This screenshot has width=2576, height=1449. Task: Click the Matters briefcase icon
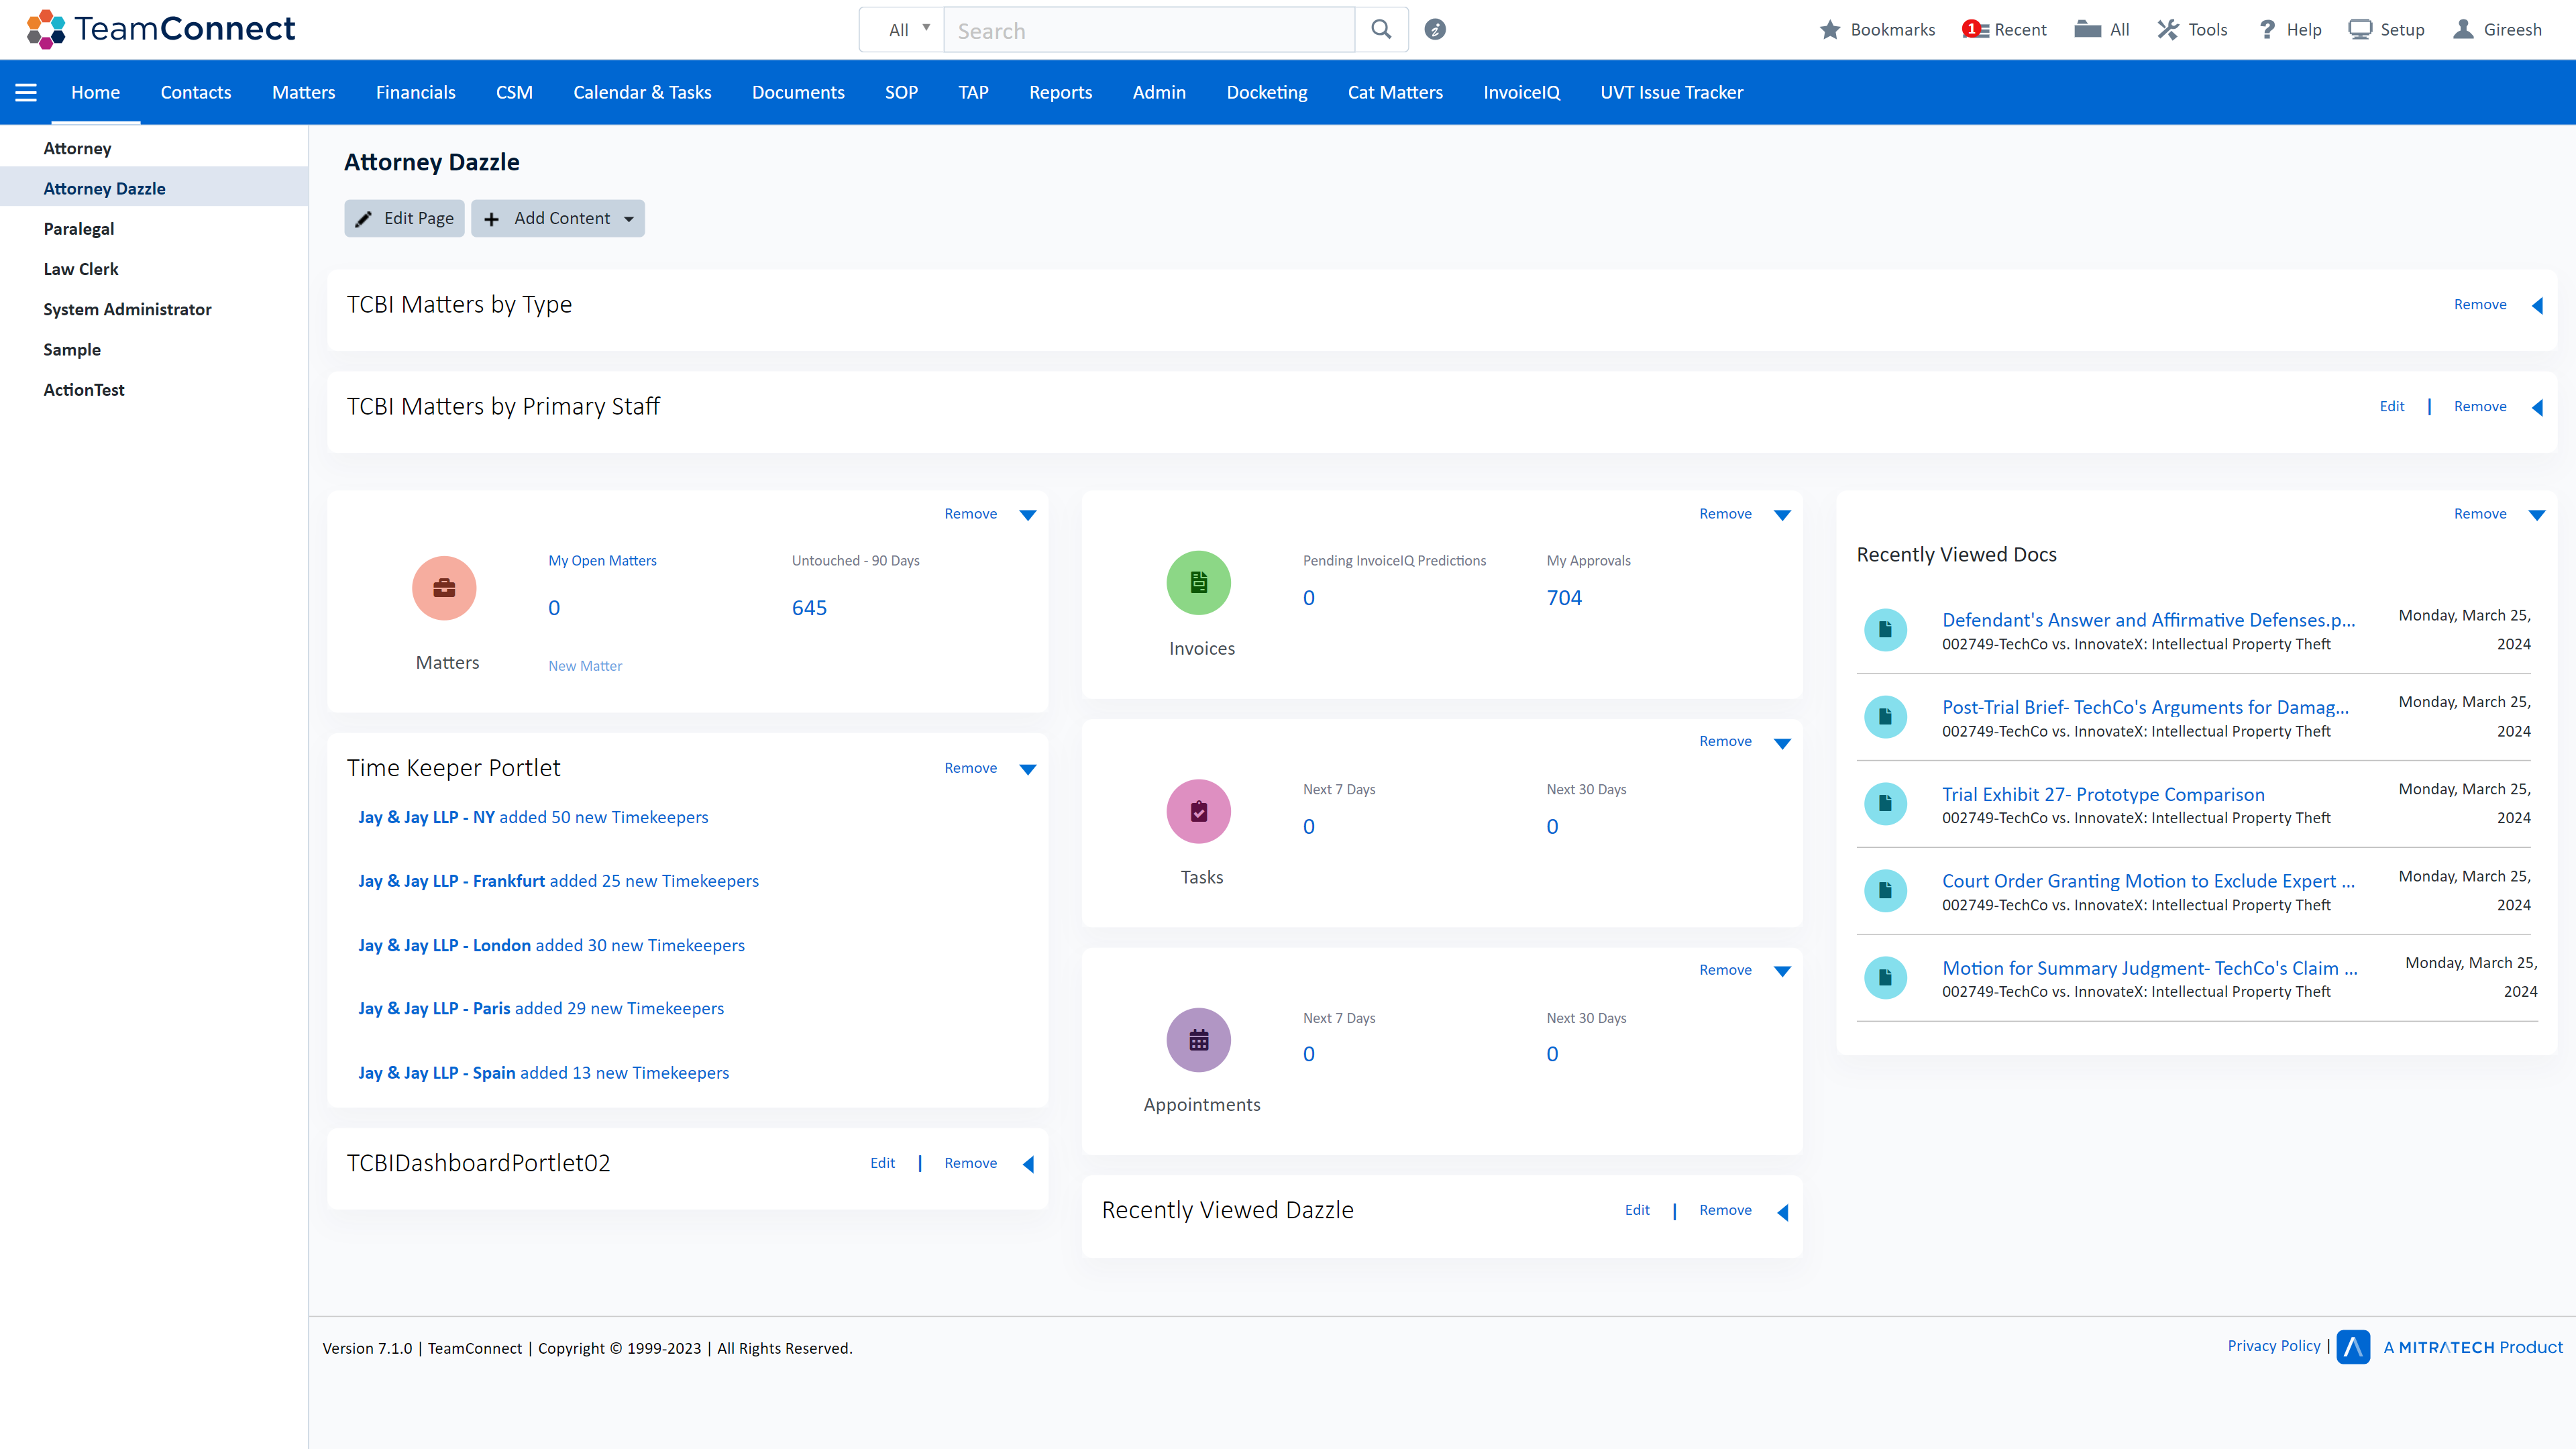point(444,588)
